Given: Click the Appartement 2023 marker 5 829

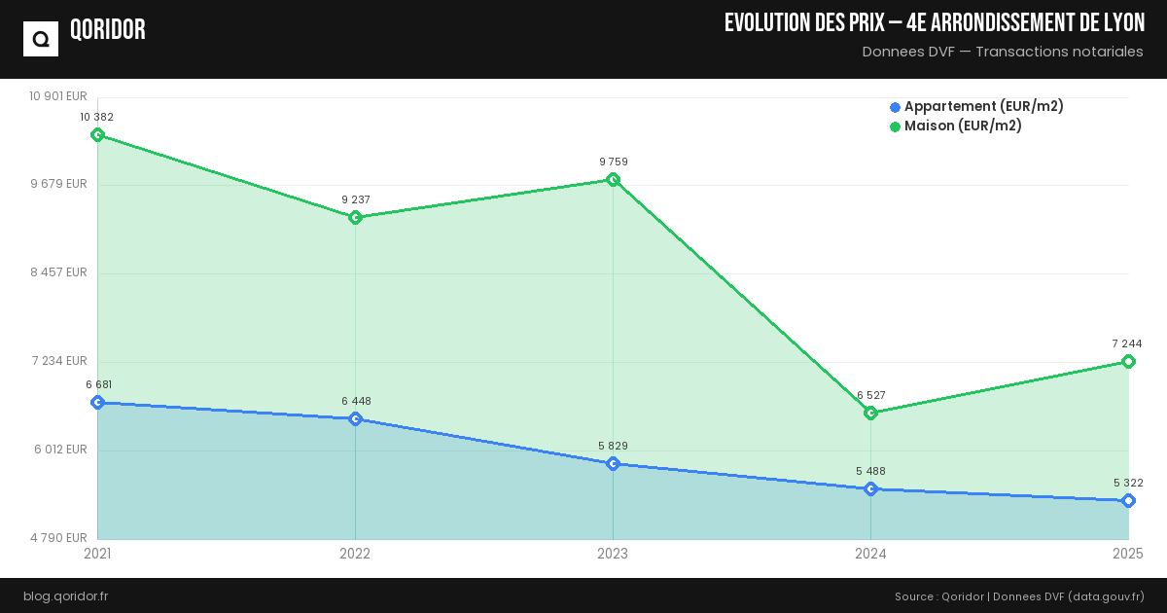Looking at the screenshot, I should 613,464.
